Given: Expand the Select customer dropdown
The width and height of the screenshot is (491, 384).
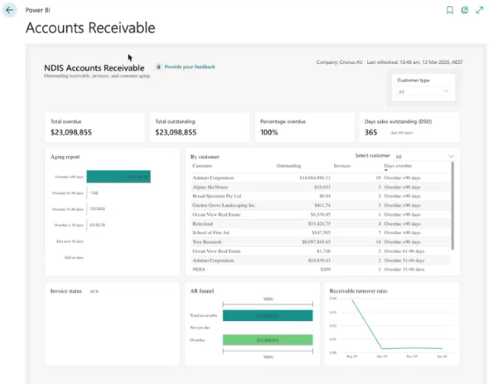Looking at the screenshot, I should tap(424, 157).
